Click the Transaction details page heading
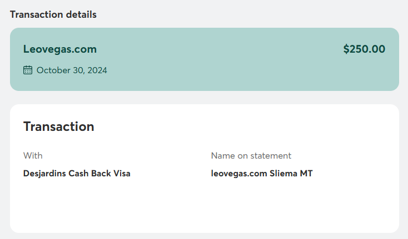The height and width of the screenshot is (239, 408). tap(53, 15)
